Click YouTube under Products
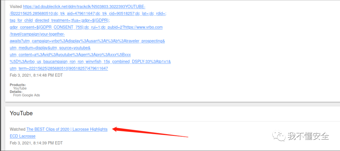Viewport: 340px width, 151px height. click(20, 88)
